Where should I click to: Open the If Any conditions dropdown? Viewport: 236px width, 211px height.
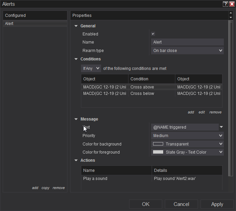tap(91, 69)
